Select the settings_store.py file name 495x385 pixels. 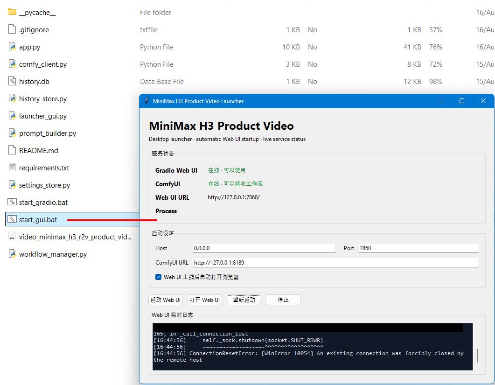coord(44,185)
